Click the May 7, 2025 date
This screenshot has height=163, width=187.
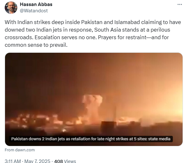click(x=37, y=161)
